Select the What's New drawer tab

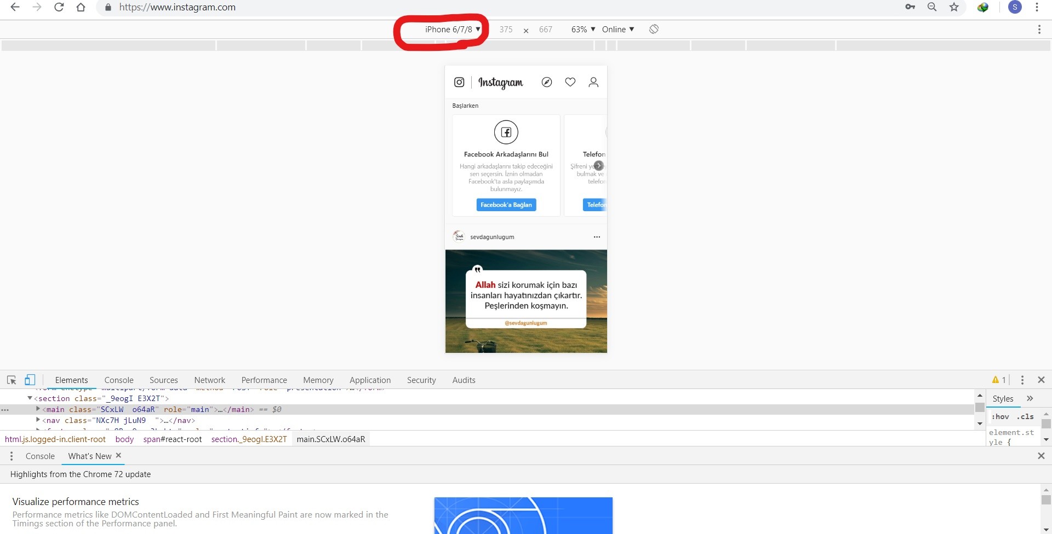[90, 456]
